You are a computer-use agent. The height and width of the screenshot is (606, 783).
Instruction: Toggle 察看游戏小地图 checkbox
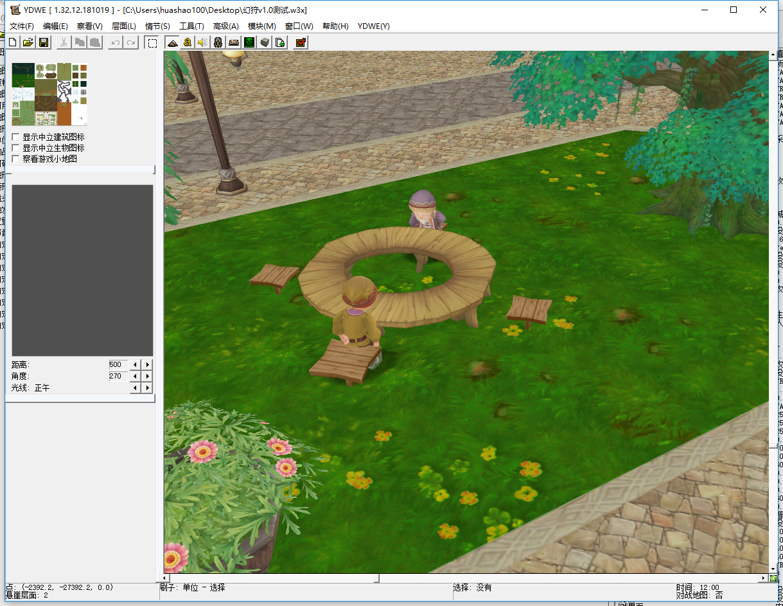(16, 158)
